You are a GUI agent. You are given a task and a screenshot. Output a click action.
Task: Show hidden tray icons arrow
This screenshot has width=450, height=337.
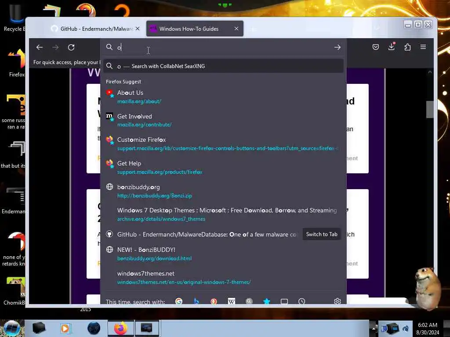pos(374,328)
